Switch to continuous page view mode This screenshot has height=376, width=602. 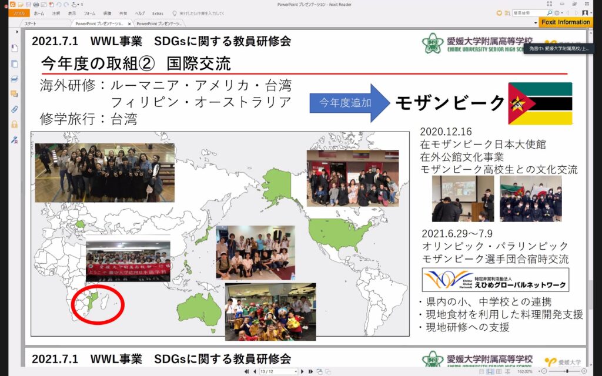[x=490, y=371]
